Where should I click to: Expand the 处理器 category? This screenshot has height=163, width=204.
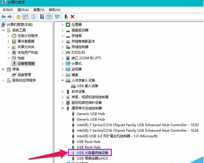pyautogui.click(x=62, y=25)
